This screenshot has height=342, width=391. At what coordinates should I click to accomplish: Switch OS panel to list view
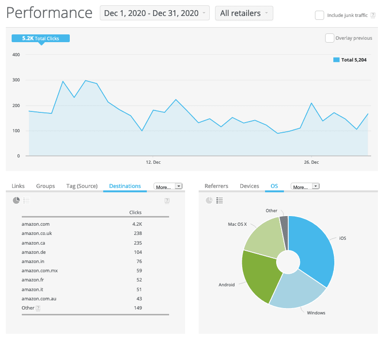pos(219,200)
